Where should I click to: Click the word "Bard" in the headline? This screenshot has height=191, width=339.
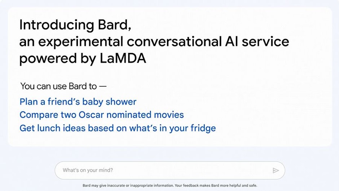(x=114, y=25)
